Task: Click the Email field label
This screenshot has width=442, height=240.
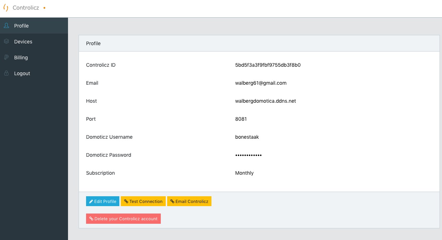Action: [x=92, y=83]
